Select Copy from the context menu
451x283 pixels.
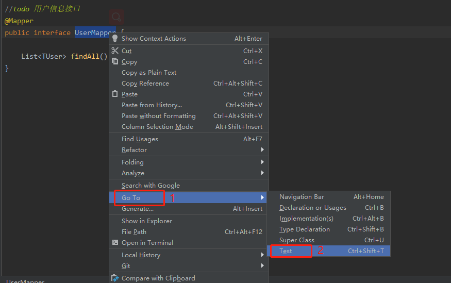[x=189, y=62]
